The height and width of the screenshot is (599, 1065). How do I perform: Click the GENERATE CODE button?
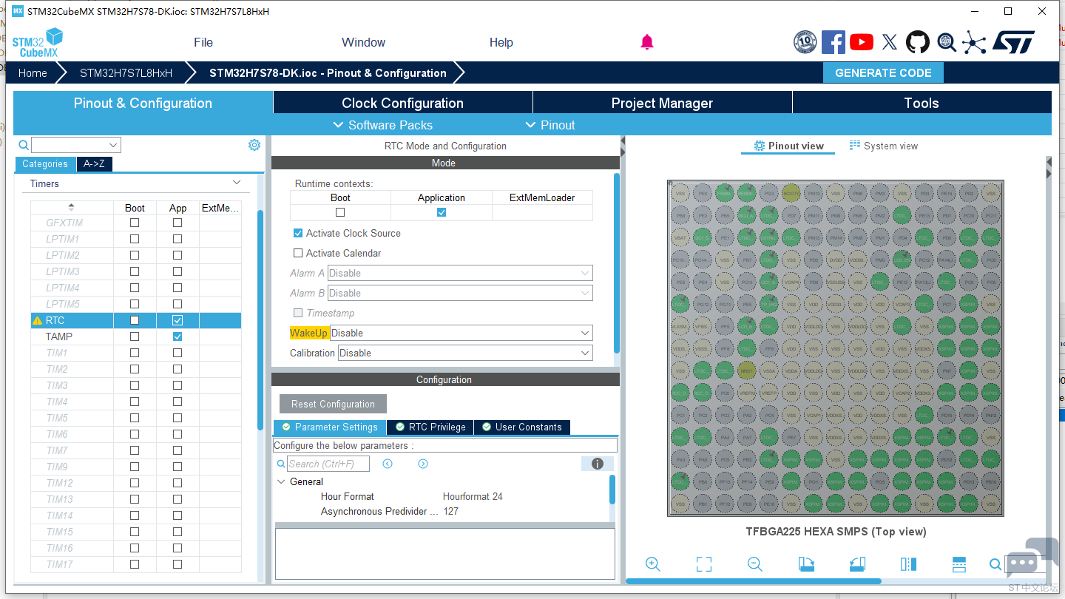tap(883, 72)
